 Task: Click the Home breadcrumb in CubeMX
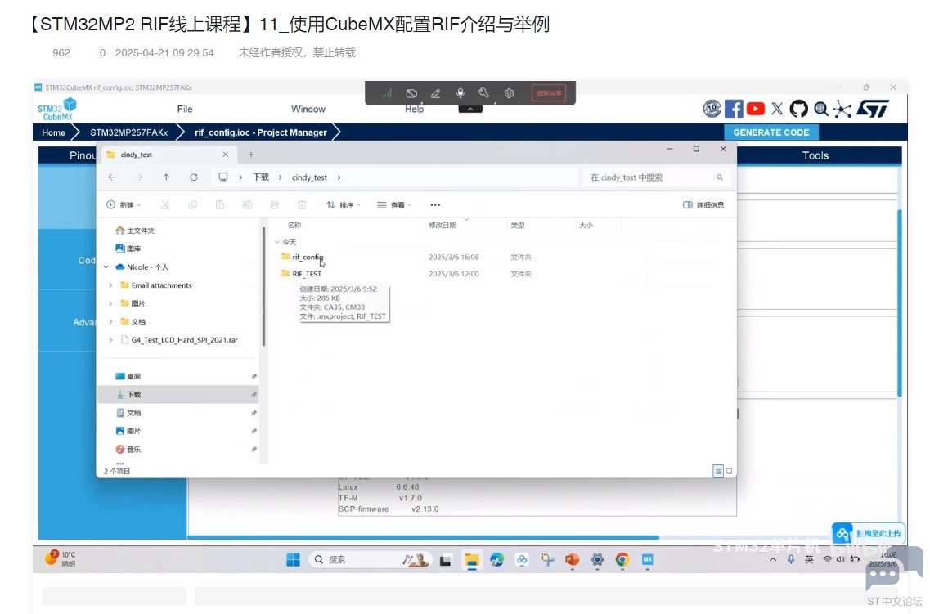(53, 132)
